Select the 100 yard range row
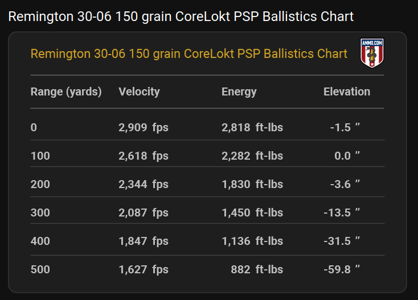Screen dimensions: 418x300 click(207, 156)
